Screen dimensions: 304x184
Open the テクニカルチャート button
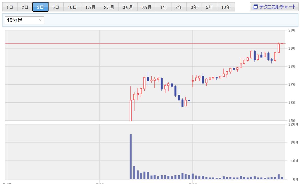pos(274,7)
